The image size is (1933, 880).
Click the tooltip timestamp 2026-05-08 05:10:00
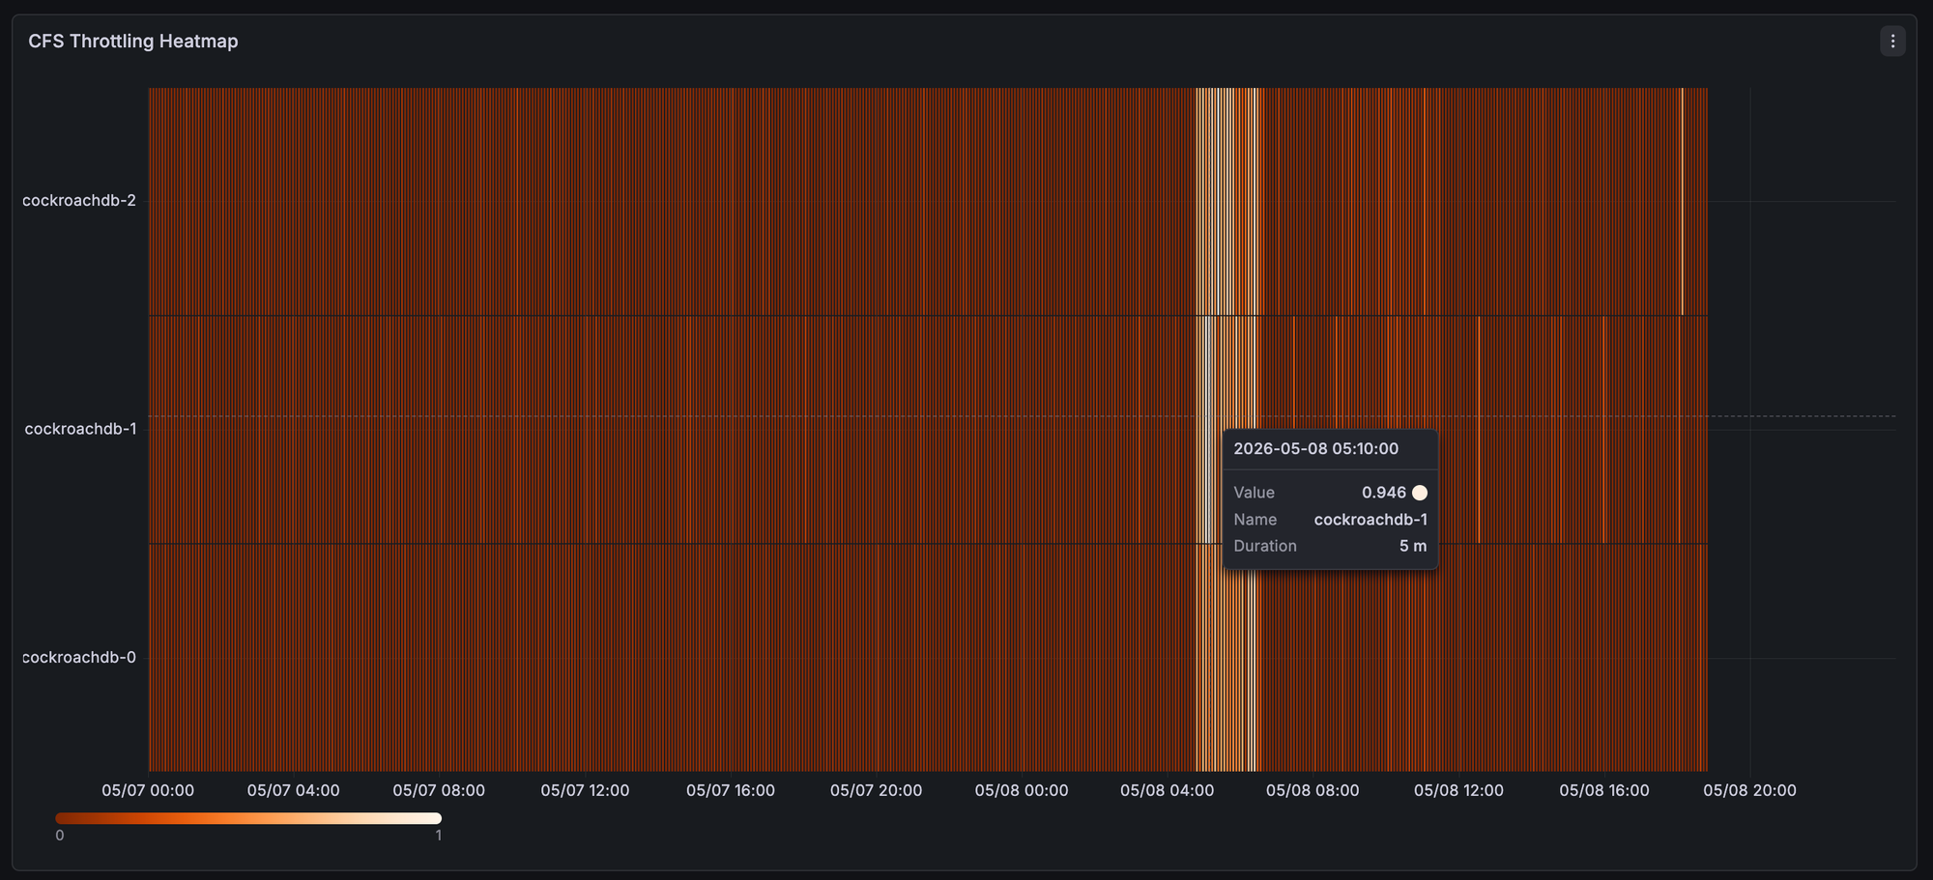tap(1316, 449)
